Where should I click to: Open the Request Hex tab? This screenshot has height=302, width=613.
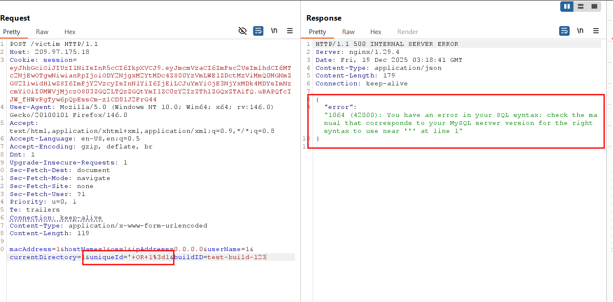pyautogui.click(x=70, y=32)
